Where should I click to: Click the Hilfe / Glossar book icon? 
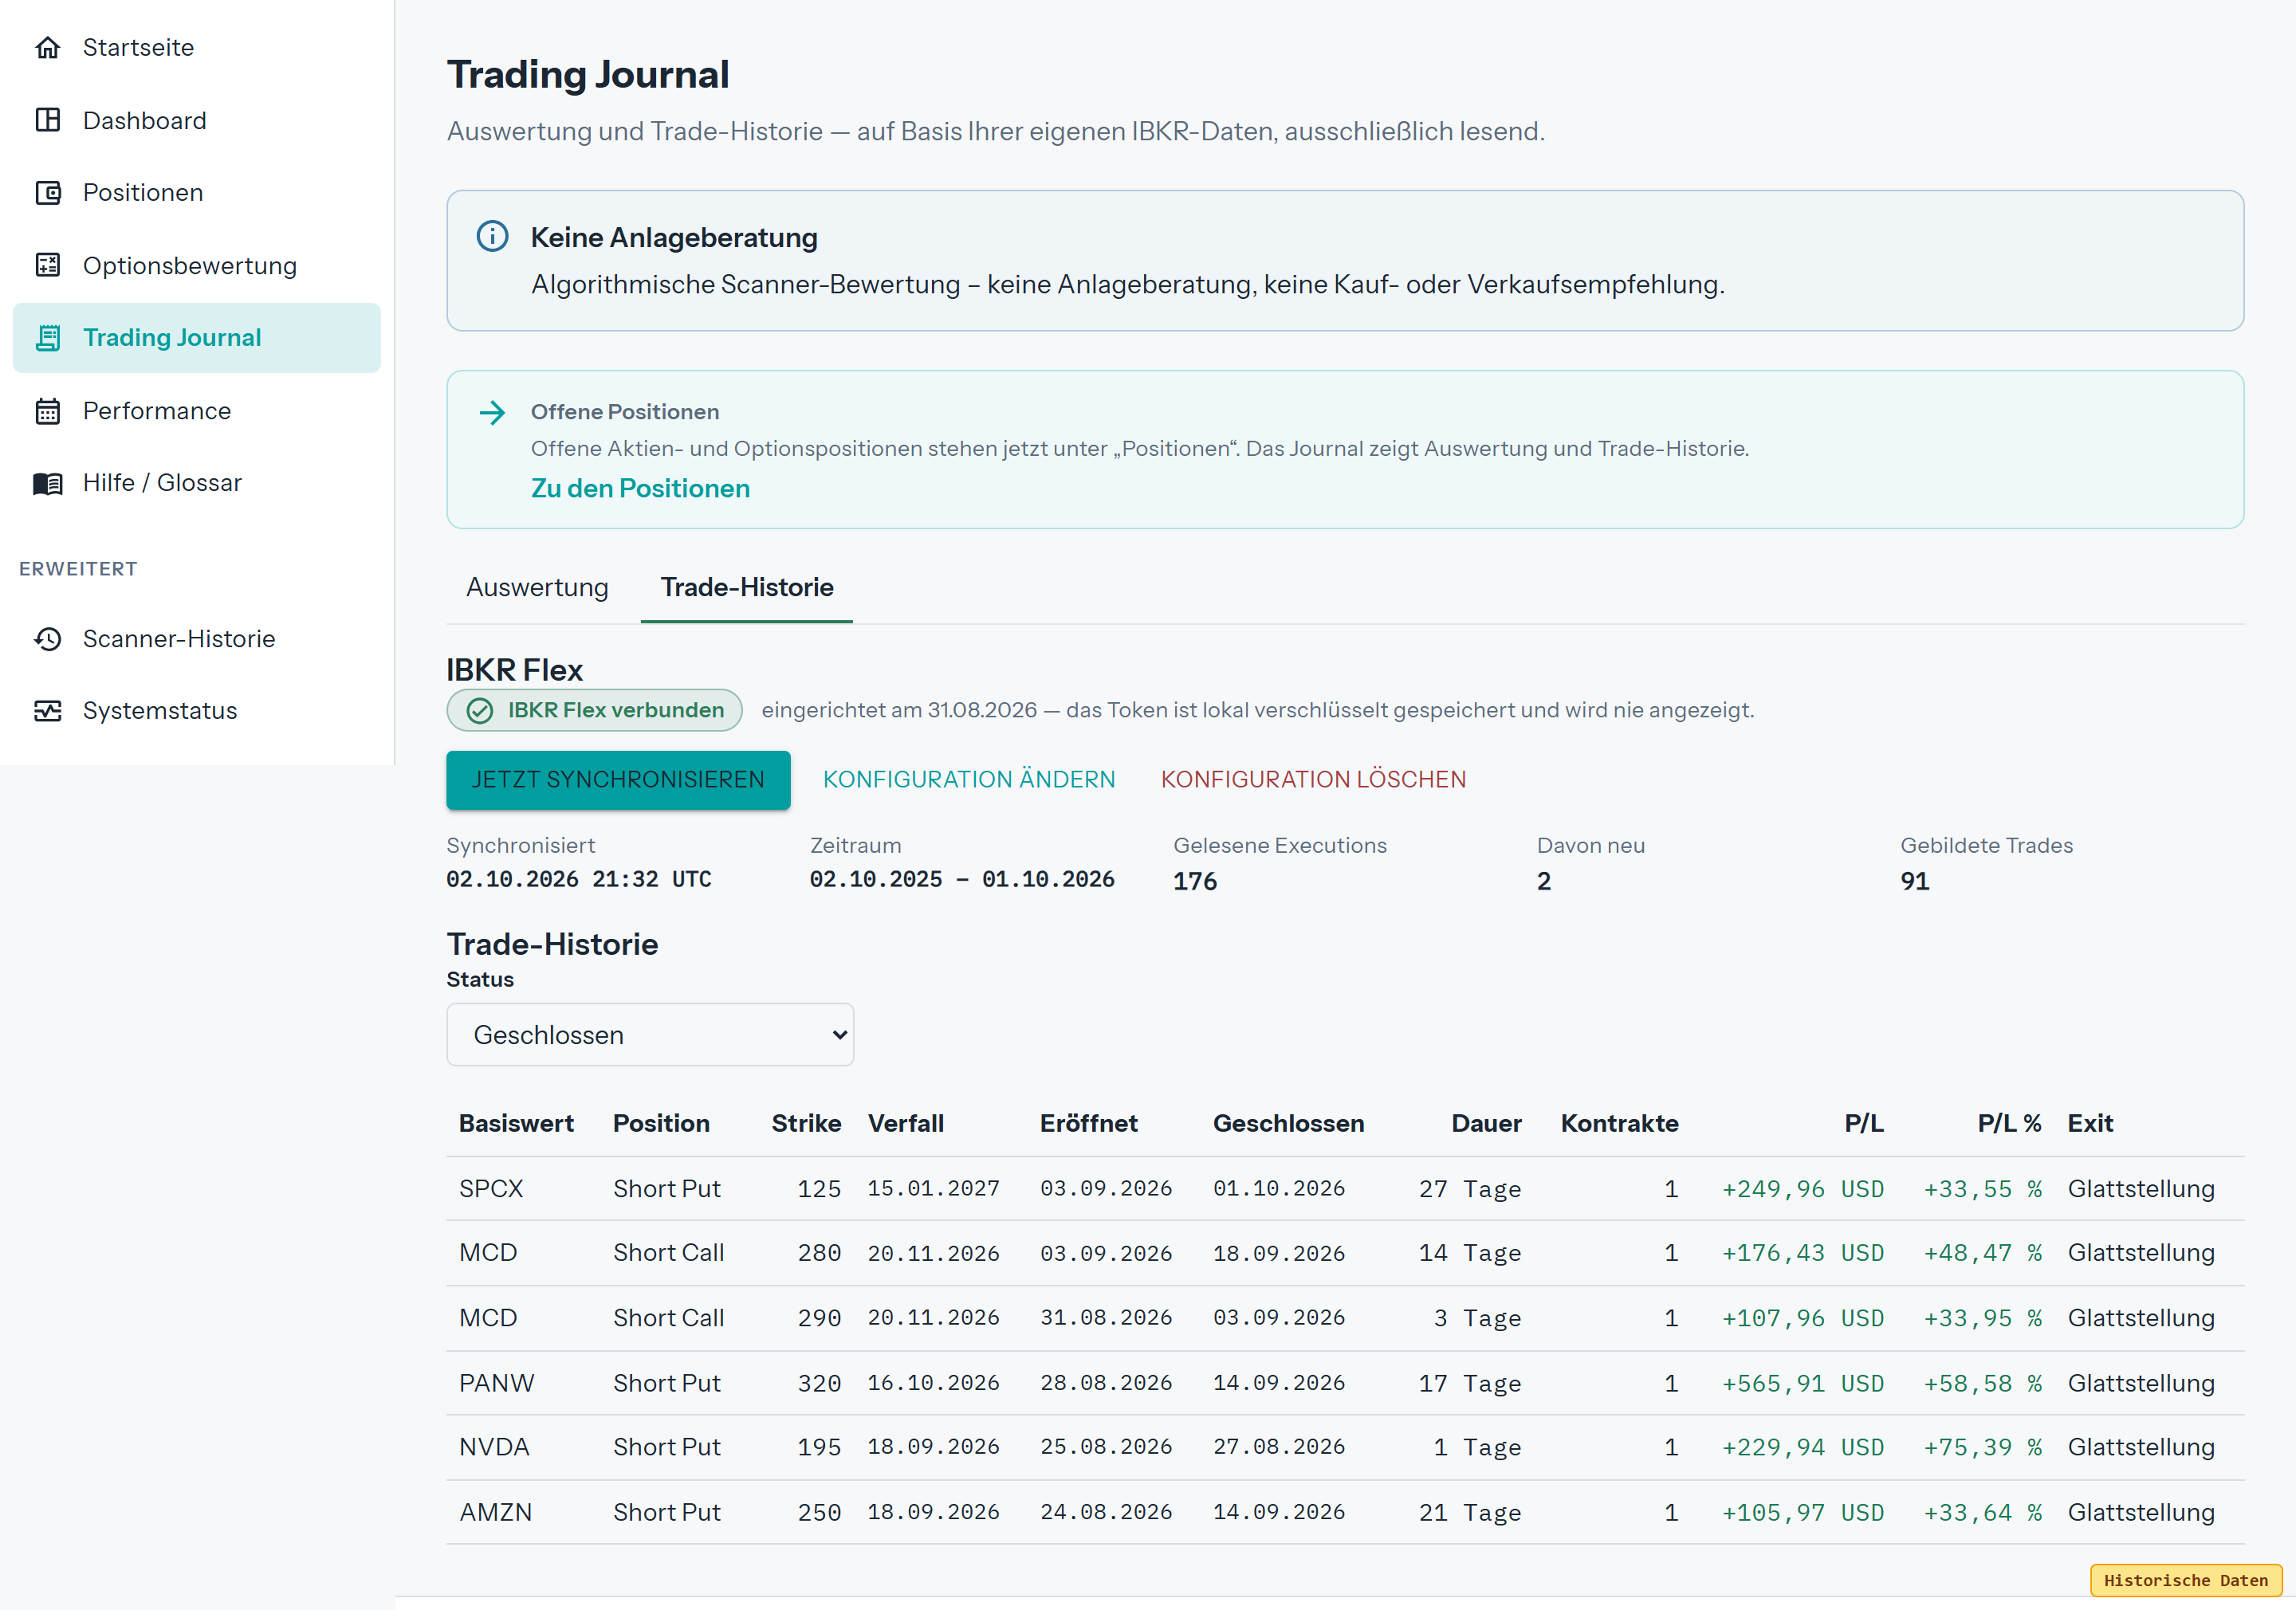[48, 483]
